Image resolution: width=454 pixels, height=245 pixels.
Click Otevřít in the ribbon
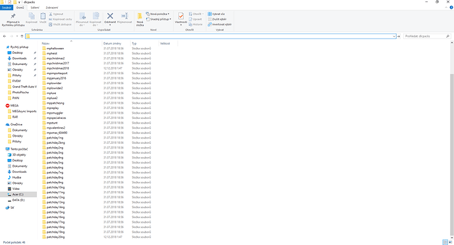pyautogui.click(x=196, y=14)
